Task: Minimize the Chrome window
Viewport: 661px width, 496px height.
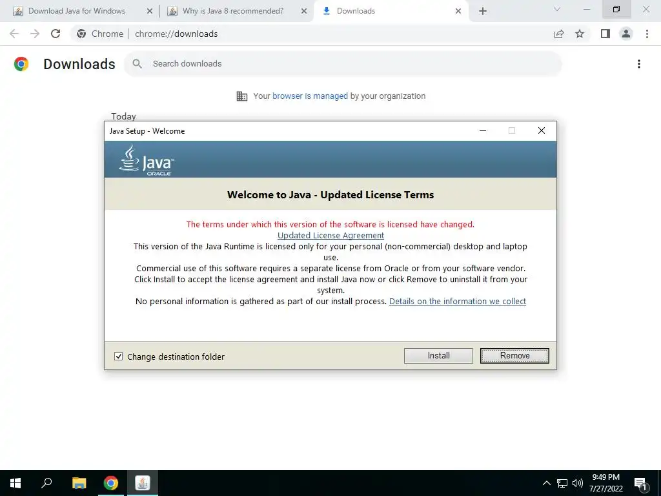Action: [x=587, y=9]
